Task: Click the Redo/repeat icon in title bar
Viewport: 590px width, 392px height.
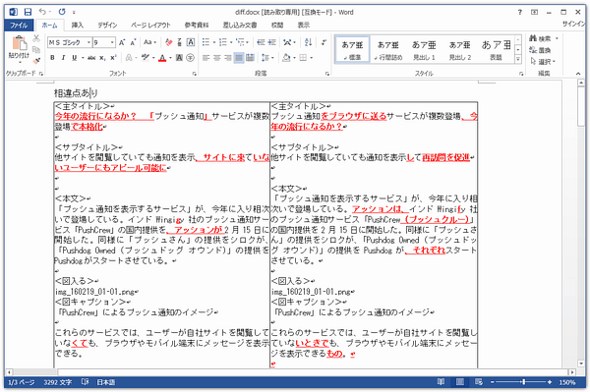Action: click(x=62, y=12)
